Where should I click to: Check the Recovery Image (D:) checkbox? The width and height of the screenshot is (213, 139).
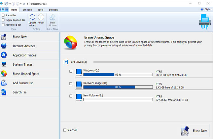(x=71, y=84)
